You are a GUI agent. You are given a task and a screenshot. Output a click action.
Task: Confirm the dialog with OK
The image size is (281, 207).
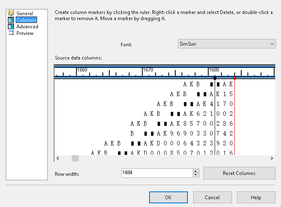click(168, 198)
